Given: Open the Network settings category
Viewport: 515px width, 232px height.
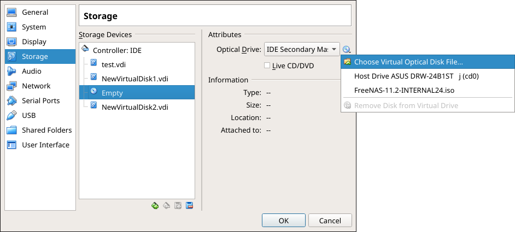Looking at the screenshot, I should click(x=36, y=86).
